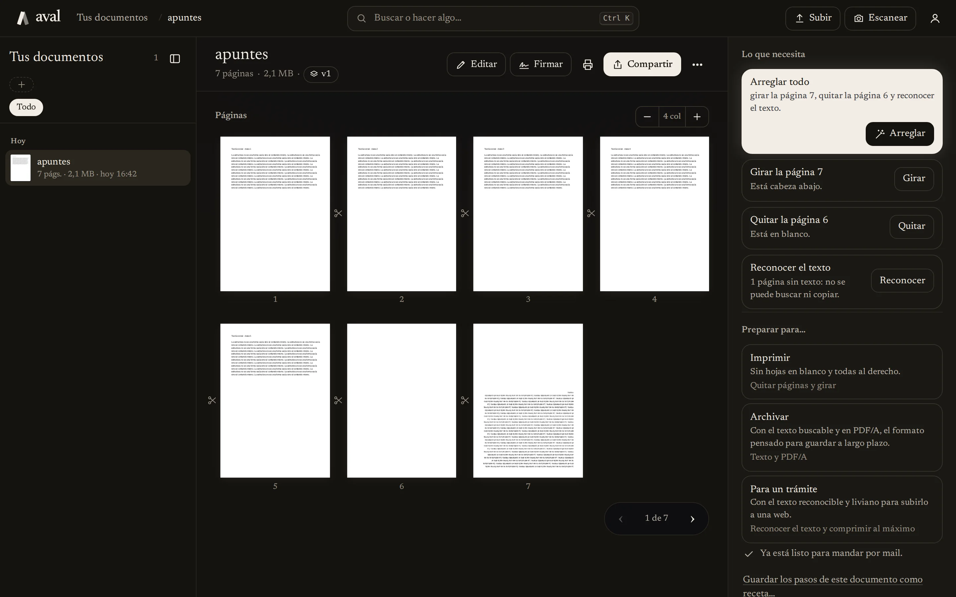Click the aval logo icon
Viewport: 956px width, 597px height.
(x=23, y=18)
